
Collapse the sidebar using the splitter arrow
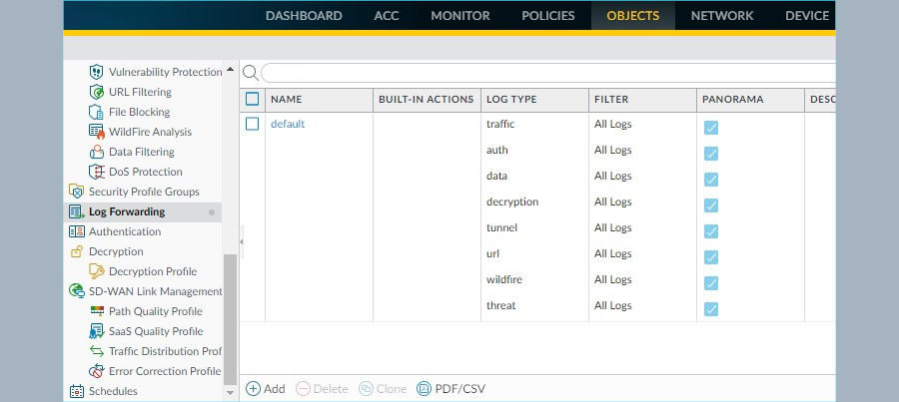pos(242,242)
